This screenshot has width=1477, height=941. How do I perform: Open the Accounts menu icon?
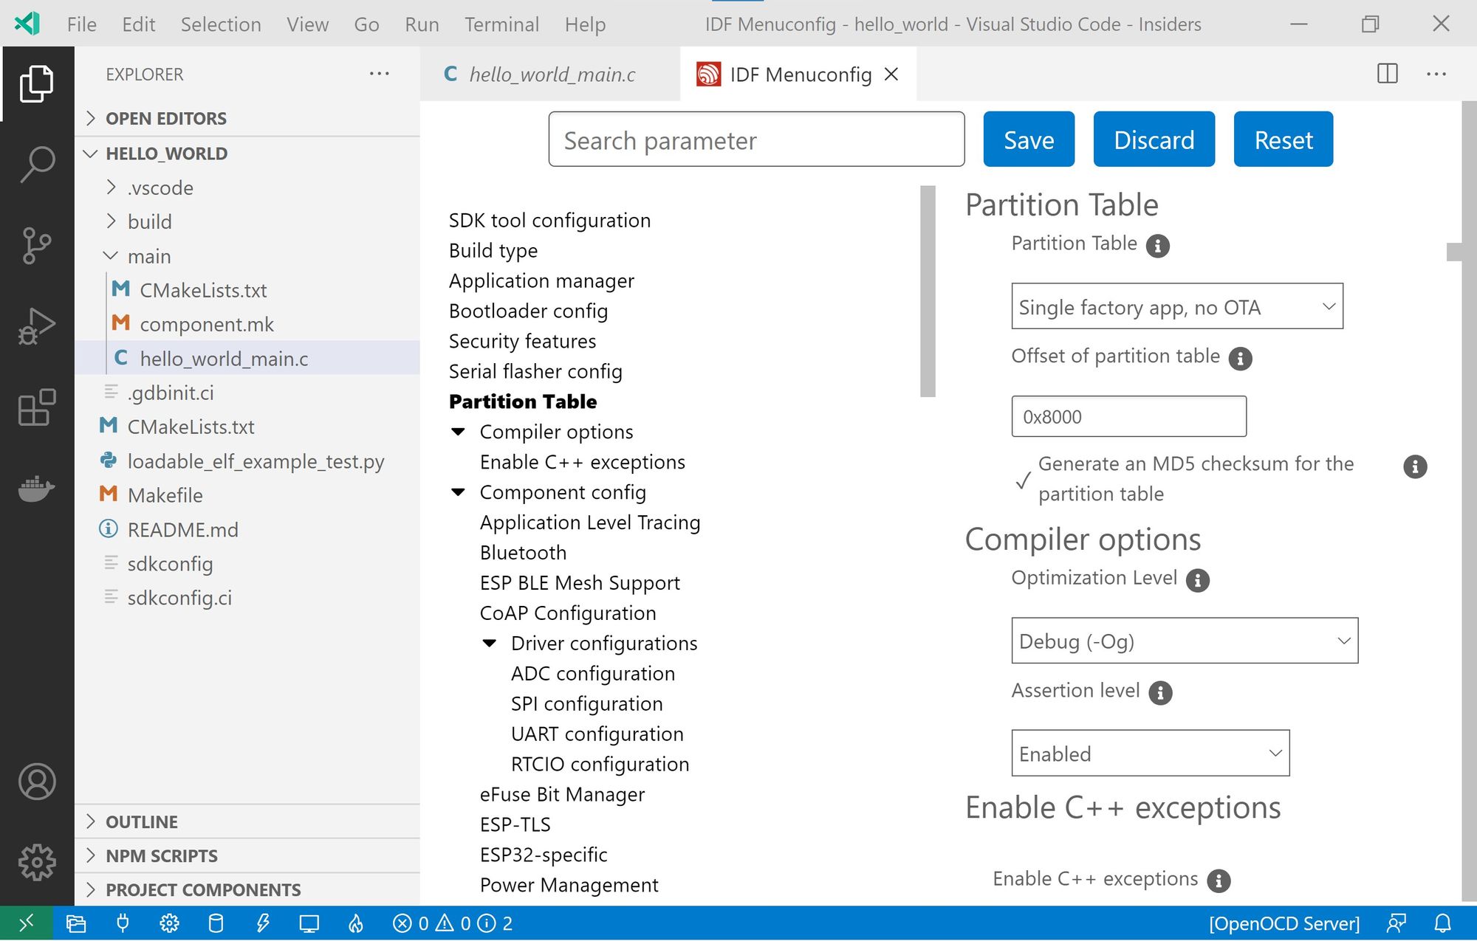37,782
